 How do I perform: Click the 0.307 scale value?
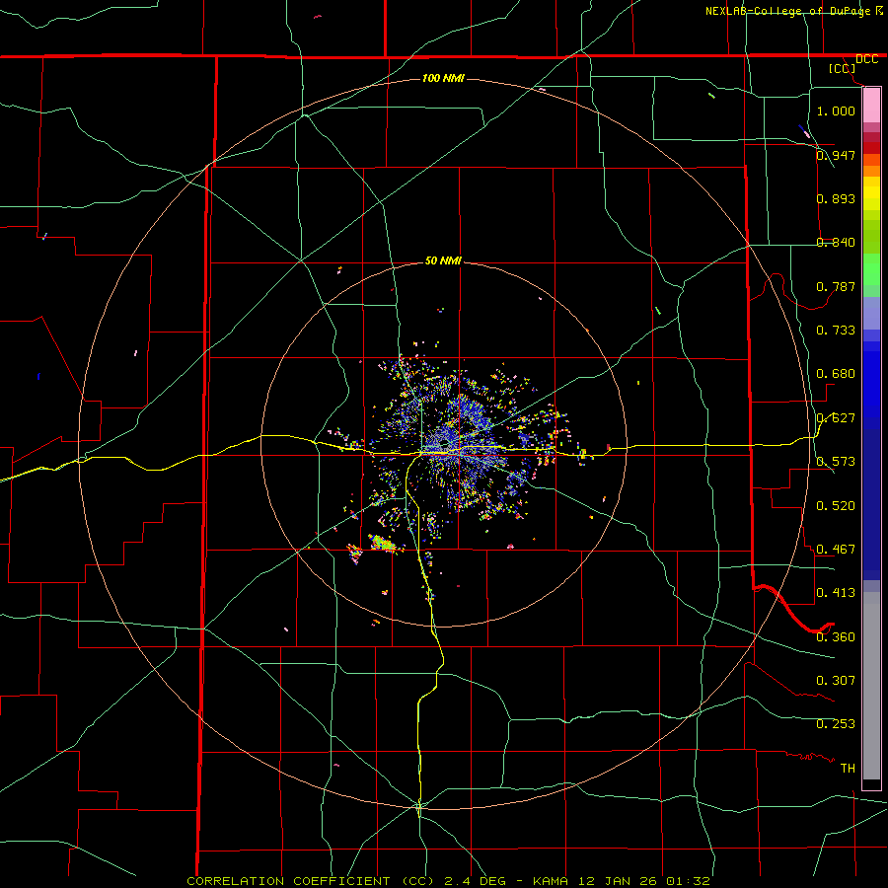coord(836,681)
